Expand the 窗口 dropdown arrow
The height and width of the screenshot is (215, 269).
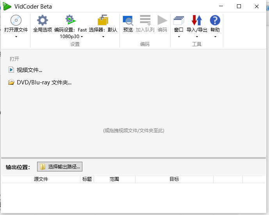click(x=179, y=37)
